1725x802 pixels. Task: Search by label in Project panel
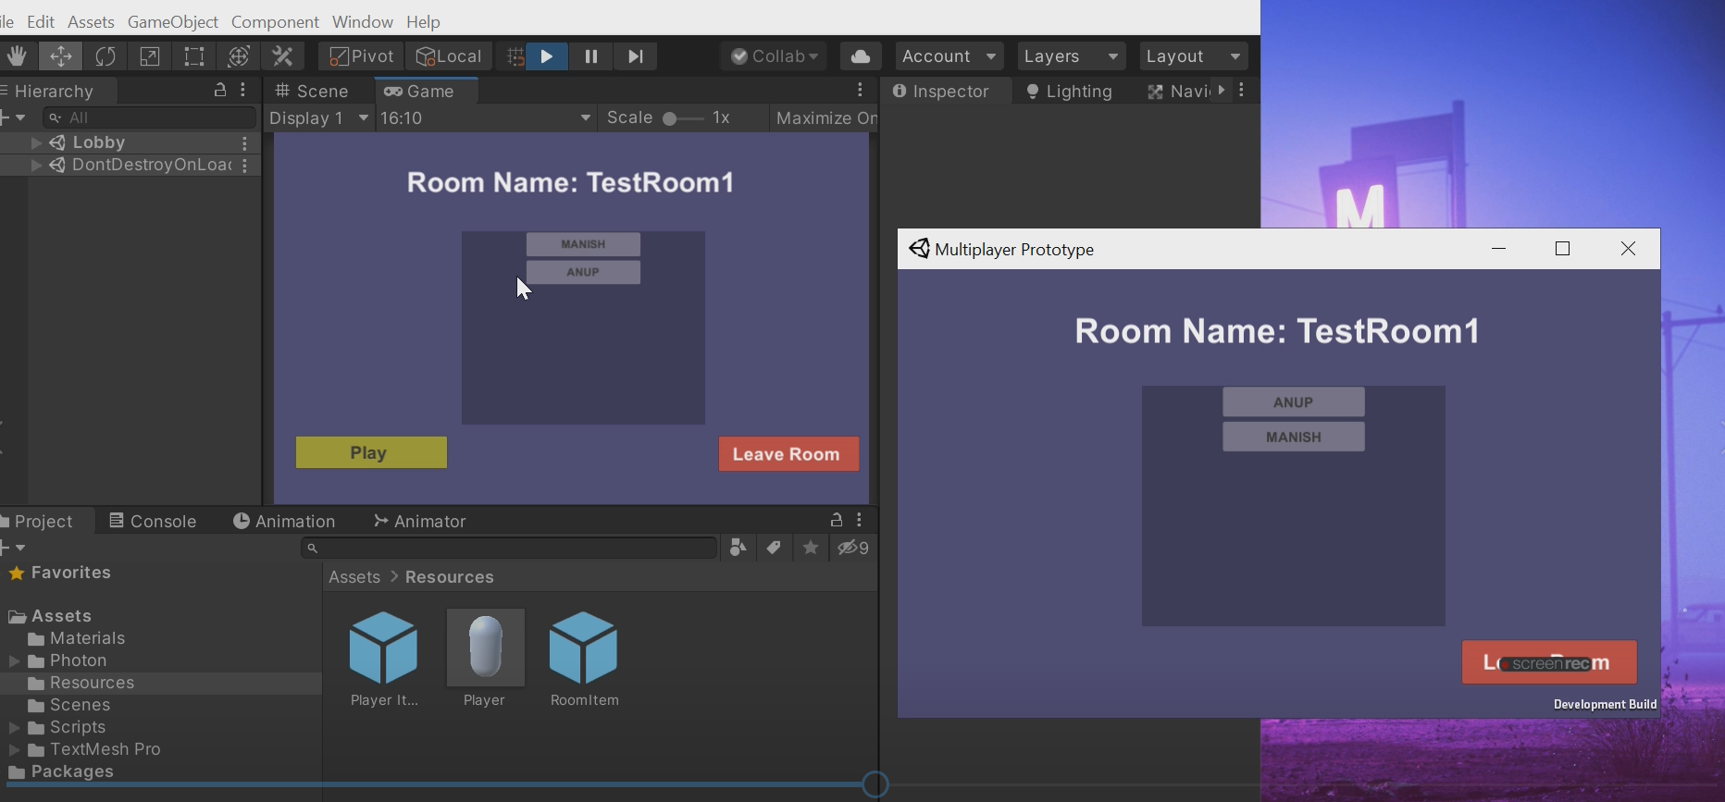pyautogui.click(x=774, y=548)
